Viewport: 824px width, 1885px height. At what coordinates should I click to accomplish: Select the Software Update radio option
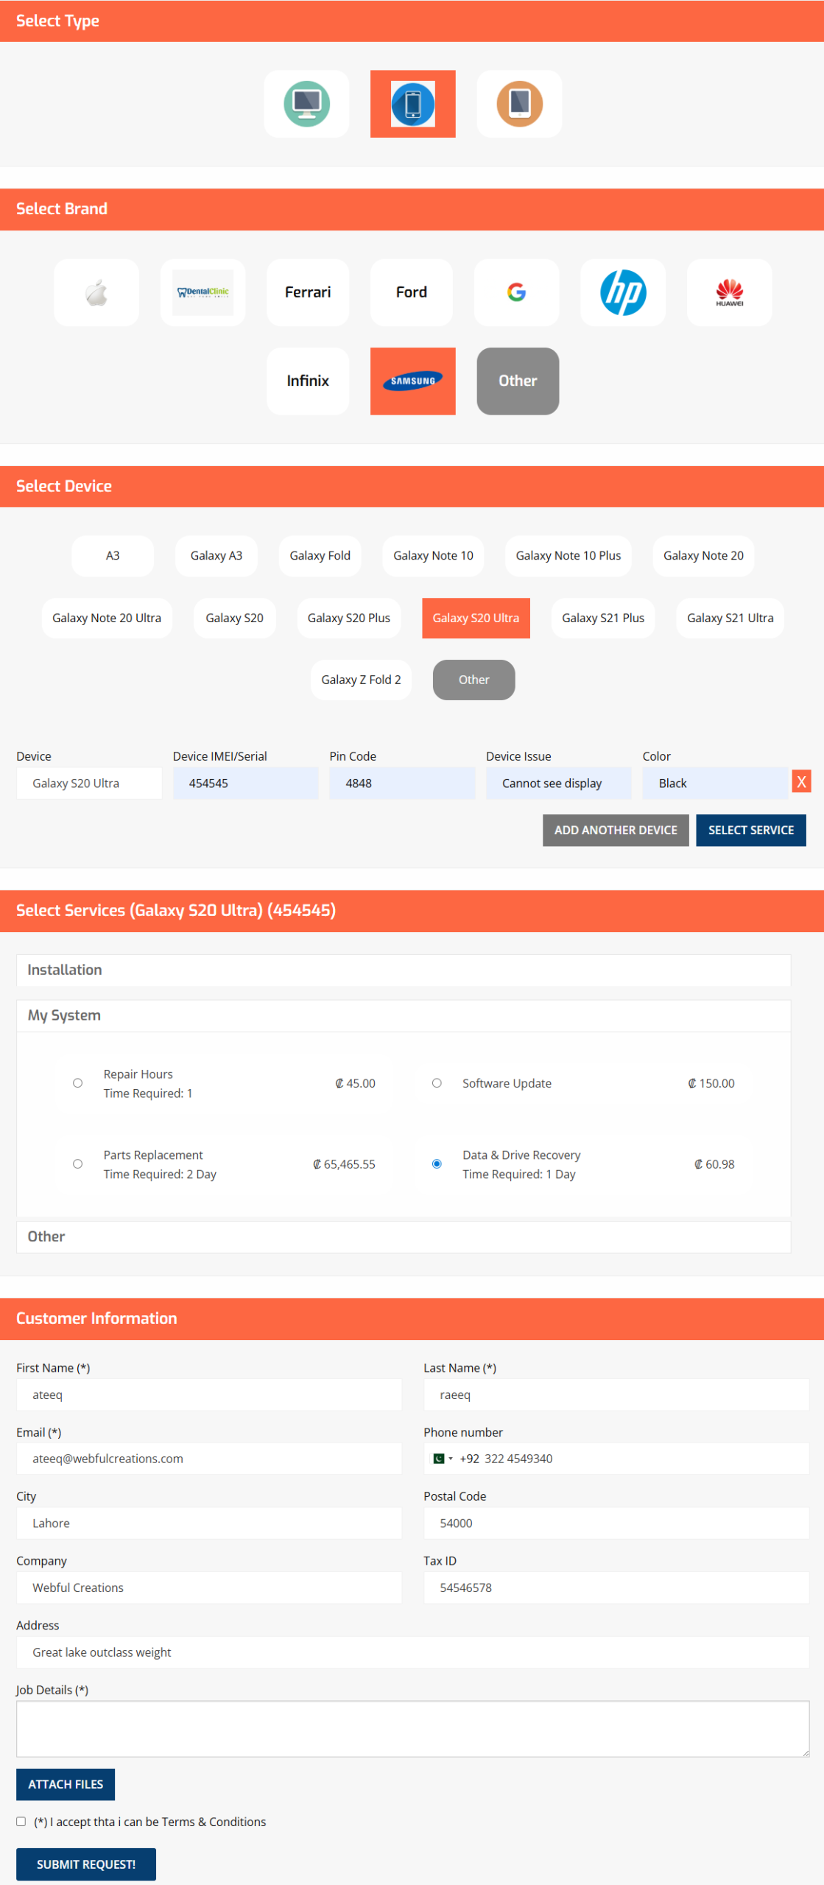437,1083
